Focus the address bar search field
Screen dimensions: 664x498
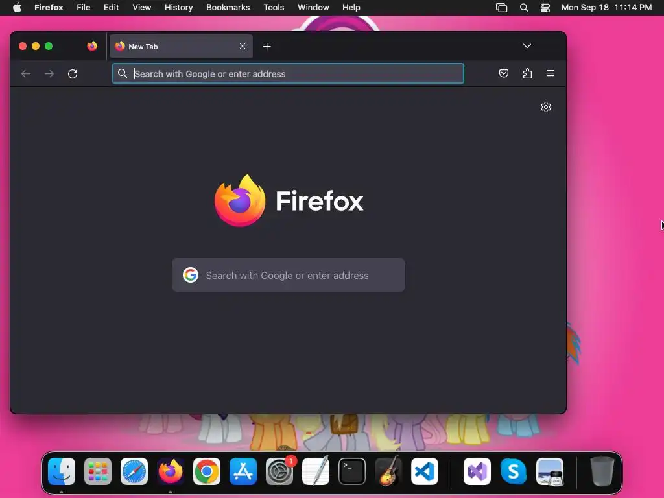[288, 73]
